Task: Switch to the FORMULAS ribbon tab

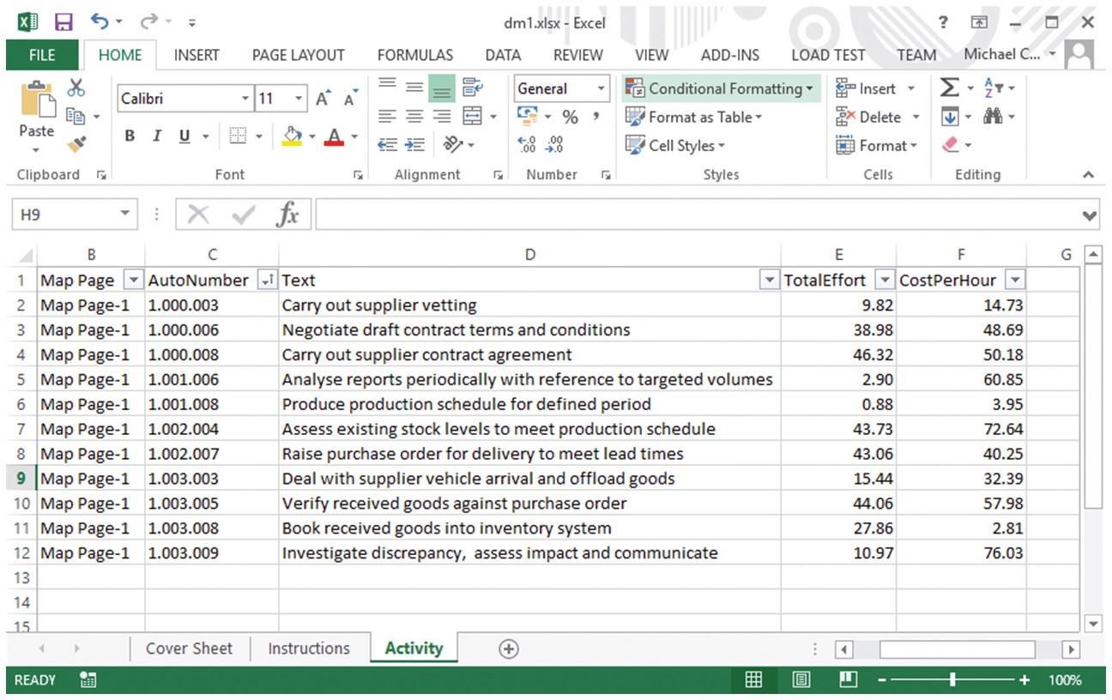Action: coord(415,55)
